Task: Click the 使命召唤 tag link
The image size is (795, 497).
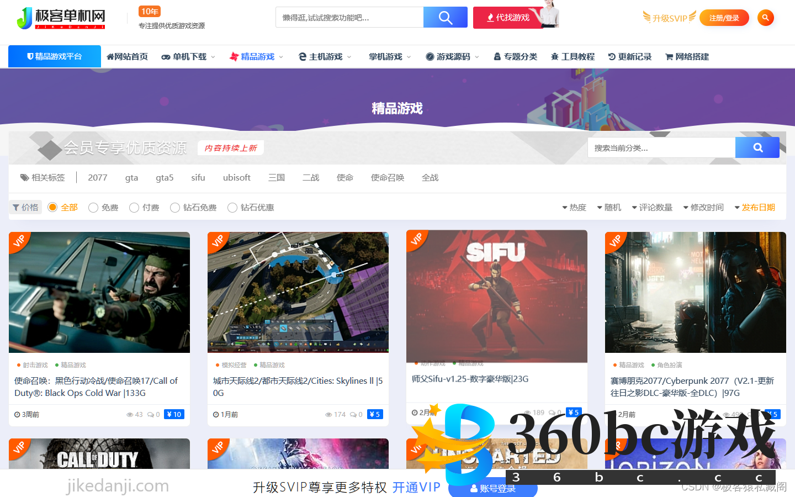Action: pyautogui.click(x=388, y=178)
